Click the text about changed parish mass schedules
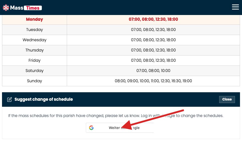The image size is (242, 141). (115, 116)
